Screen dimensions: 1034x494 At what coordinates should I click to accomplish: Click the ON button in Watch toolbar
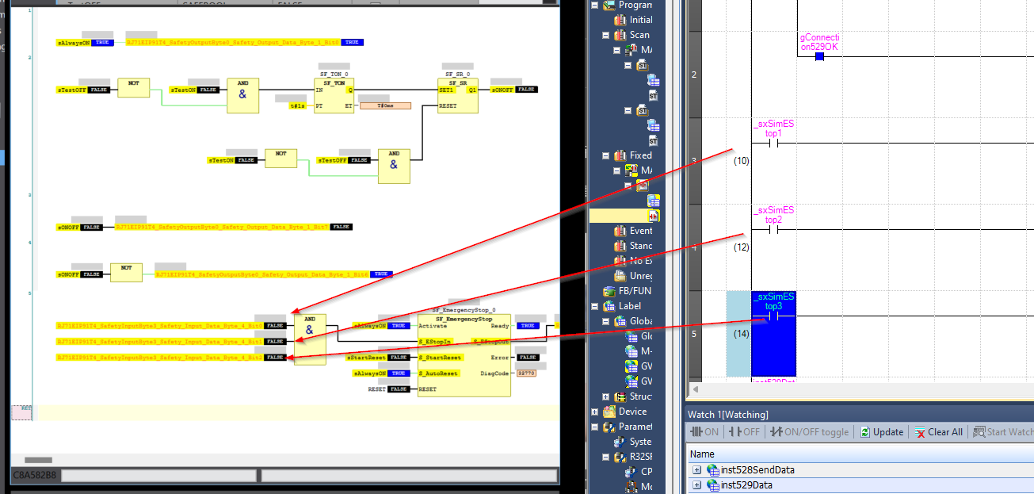click(x=704, y=432)
